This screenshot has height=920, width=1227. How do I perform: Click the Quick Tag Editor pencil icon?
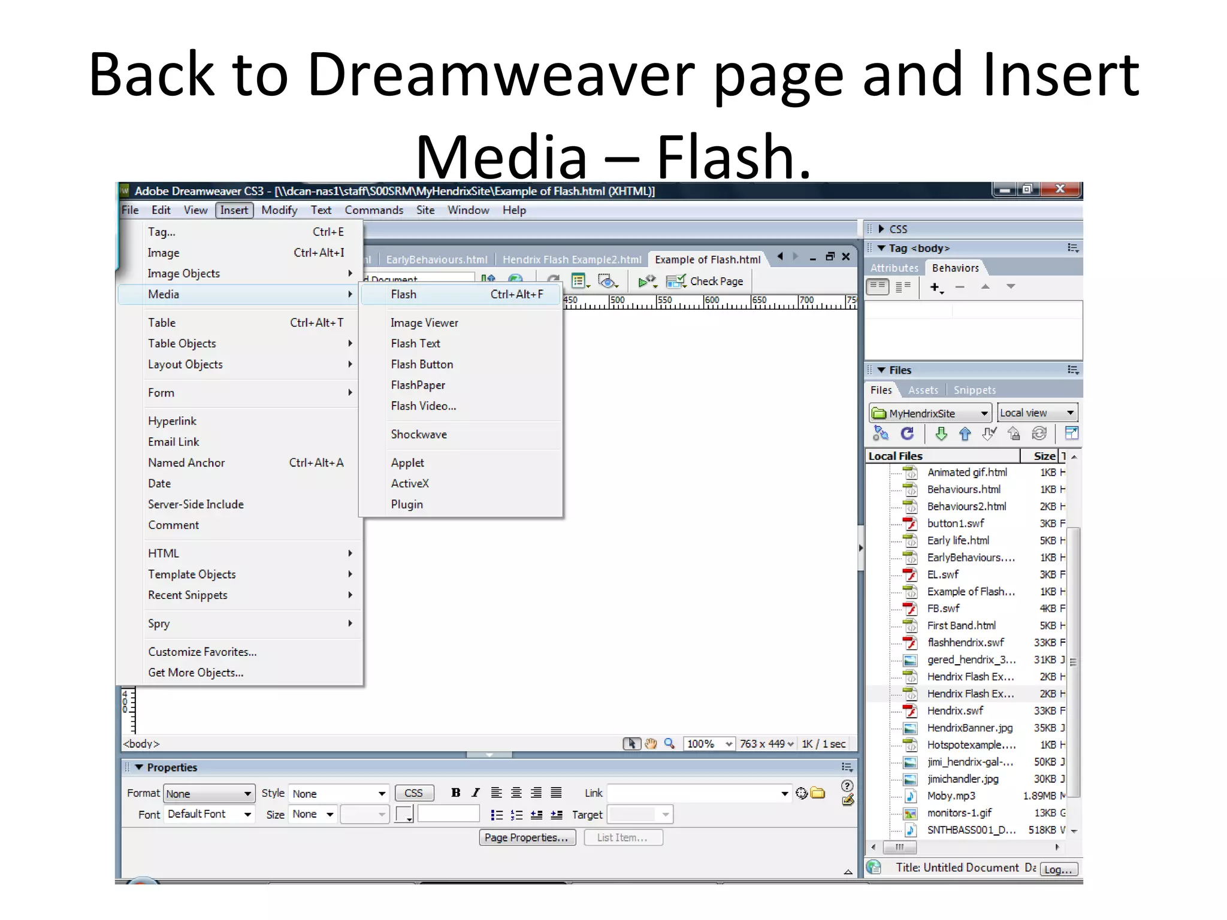click(x=848, y=800)
